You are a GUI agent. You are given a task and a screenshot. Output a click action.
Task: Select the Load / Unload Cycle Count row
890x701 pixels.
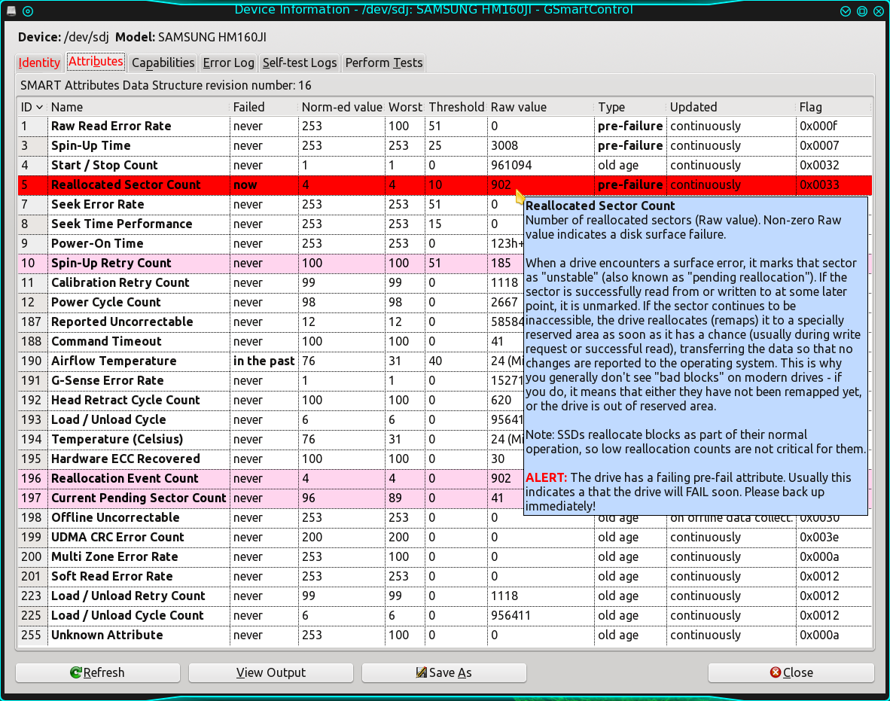tap(445, 616)
